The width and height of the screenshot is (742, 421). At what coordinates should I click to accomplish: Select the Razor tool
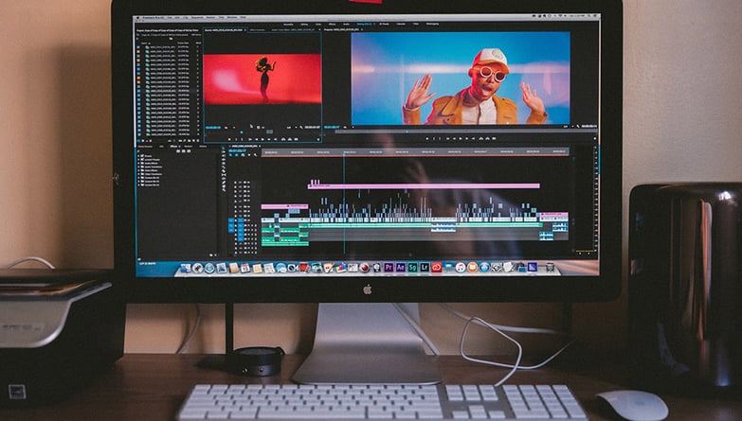pyautogui.click(x=224, y=170)
